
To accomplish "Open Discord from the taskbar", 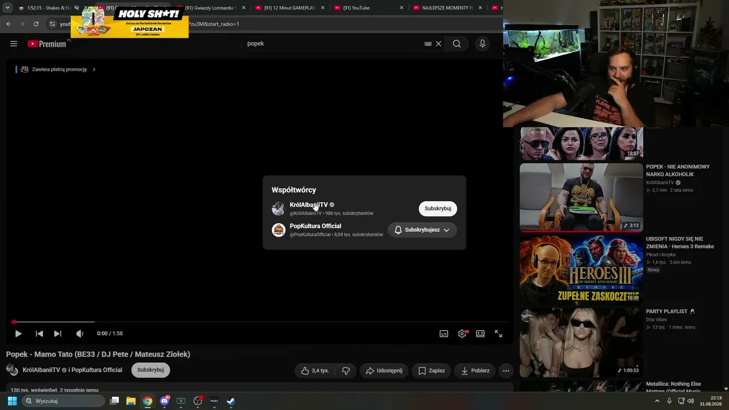I will click(x=165, y=401).
